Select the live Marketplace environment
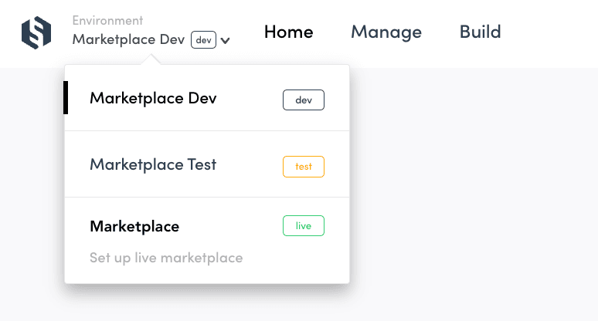 coord(134,226)
